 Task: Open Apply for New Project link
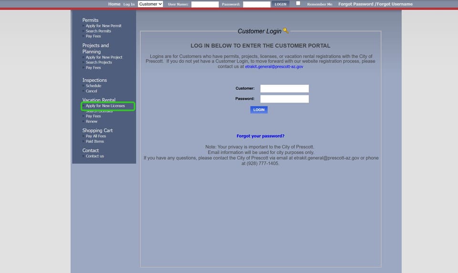[x=104, y=57]
